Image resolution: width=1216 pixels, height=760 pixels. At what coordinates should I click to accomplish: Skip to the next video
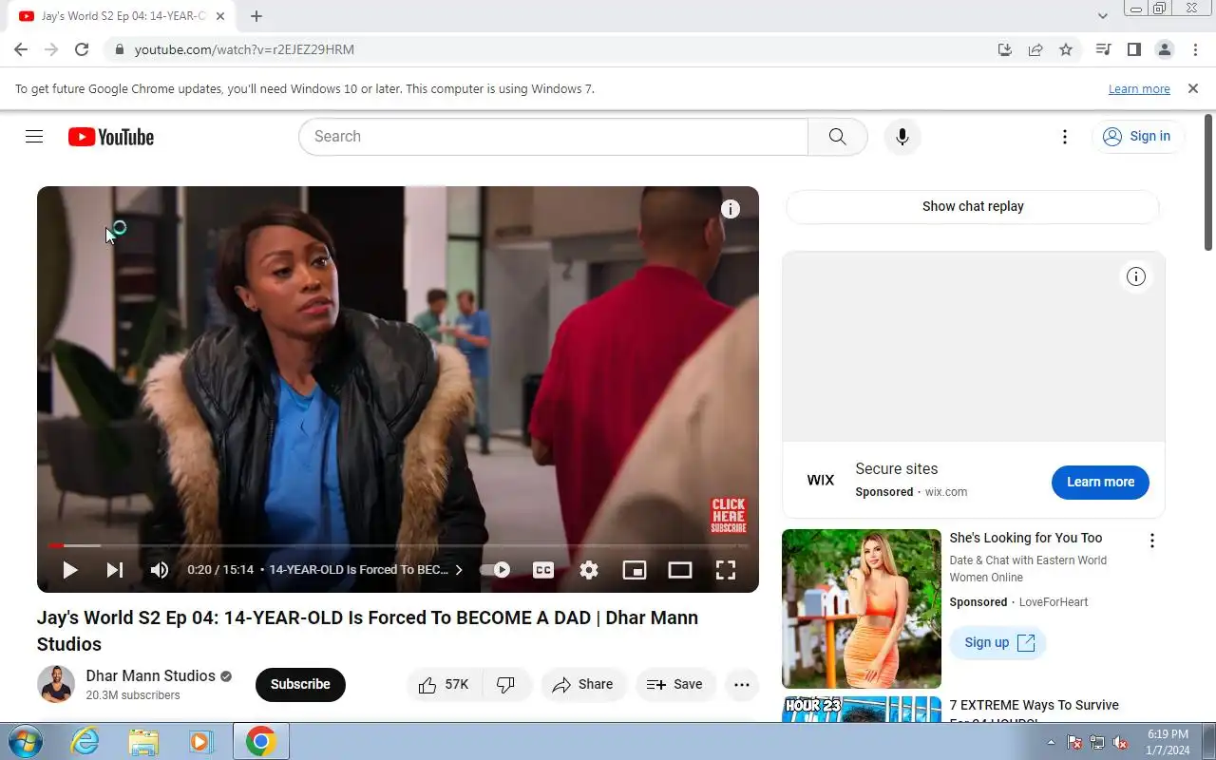coord(114,570)
